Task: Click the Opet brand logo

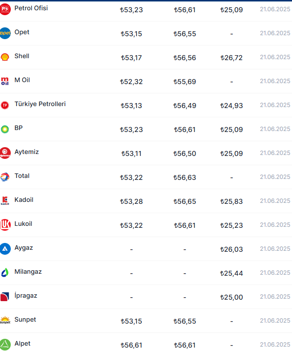Action: [x=5, y=33]
